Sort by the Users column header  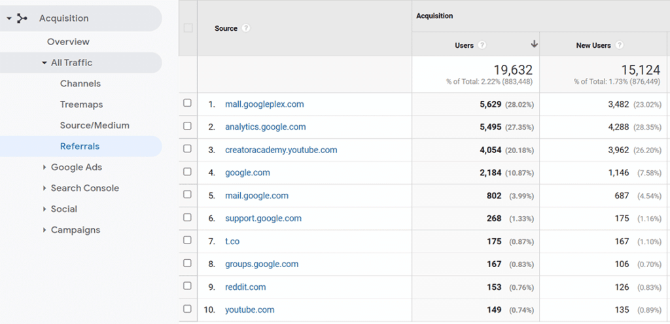(464, 45)
